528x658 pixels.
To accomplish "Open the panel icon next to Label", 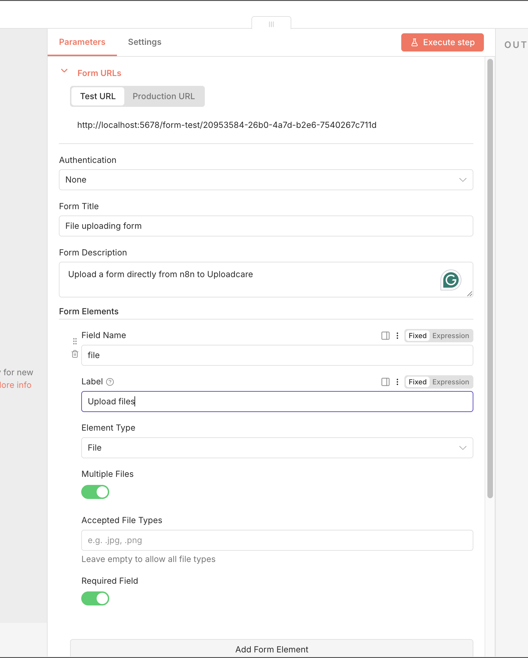I will tap(385, 382).
